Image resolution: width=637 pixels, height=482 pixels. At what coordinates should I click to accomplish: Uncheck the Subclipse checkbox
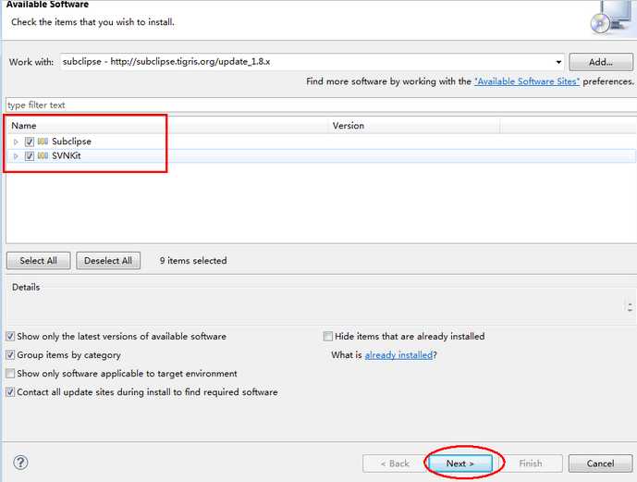point(30,142)
